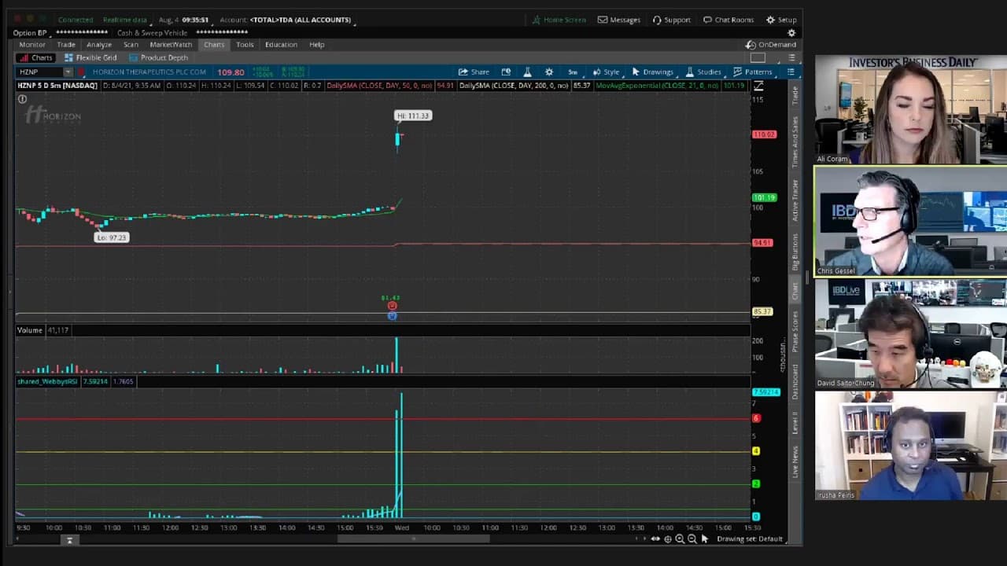Screen dimensions: 1007x566
Task: Click the trendline drawing tool icon
Action: (x=758, y=86)
